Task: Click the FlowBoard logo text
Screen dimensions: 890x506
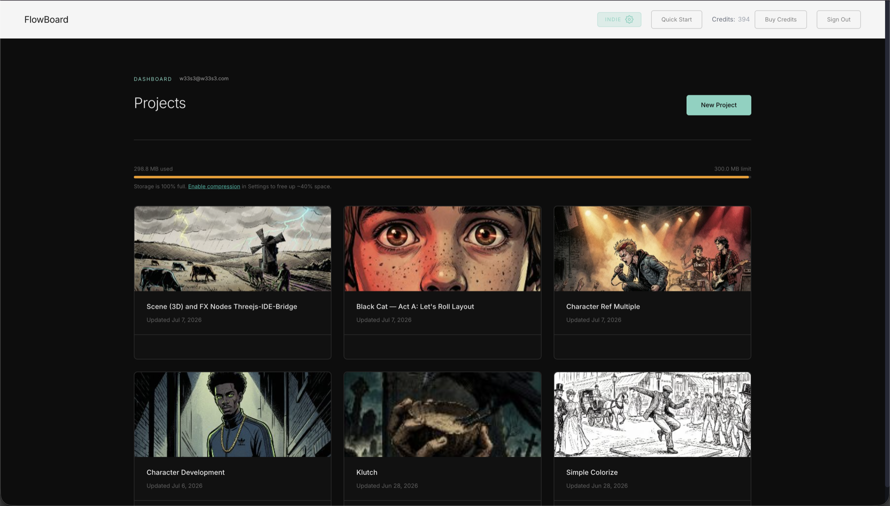Action: (x=46, y=20)
